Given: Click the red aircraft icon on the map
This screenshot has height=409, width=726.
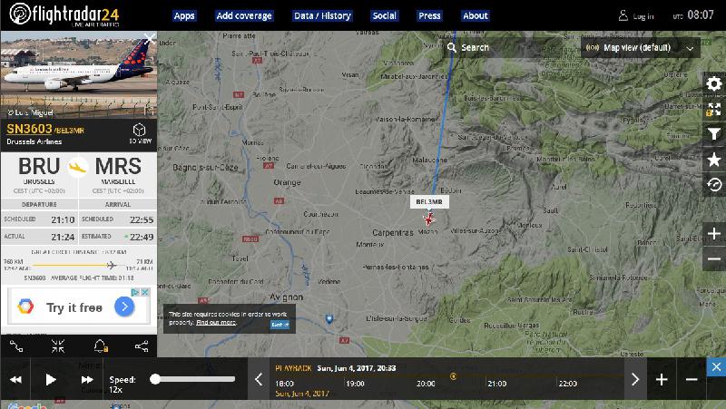Looking at the screenshot, I should click(x=429, y=219).
